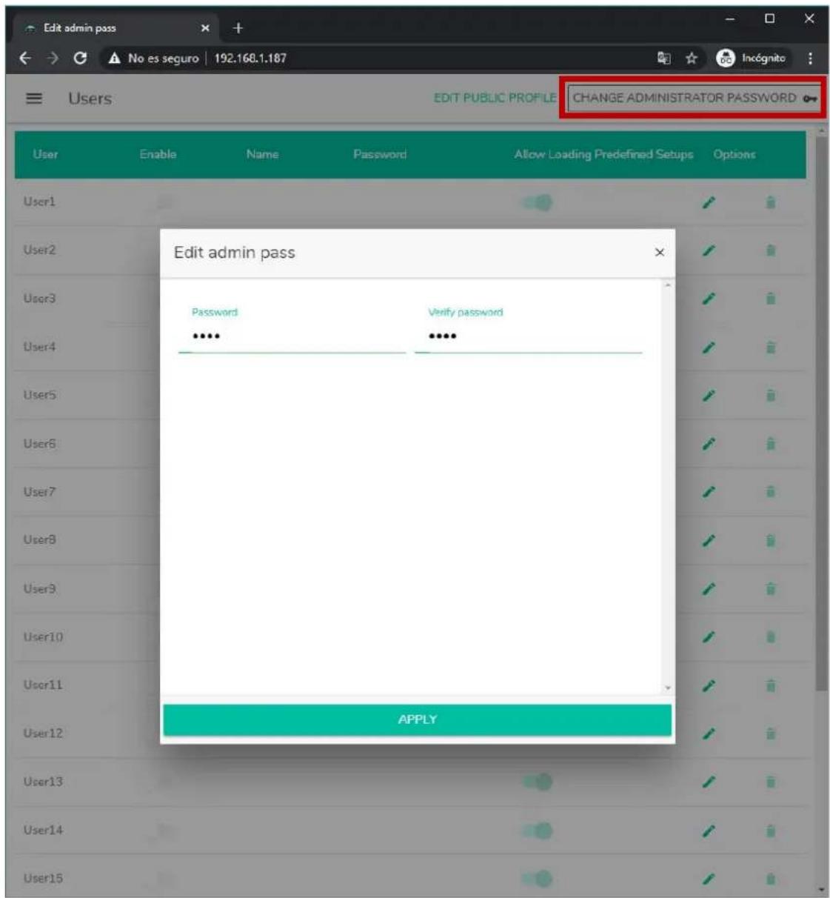This screenshot has width=830, height=898.
Task: Close the Edit admin pass browser tab
Action: click(x=205, y=28)
